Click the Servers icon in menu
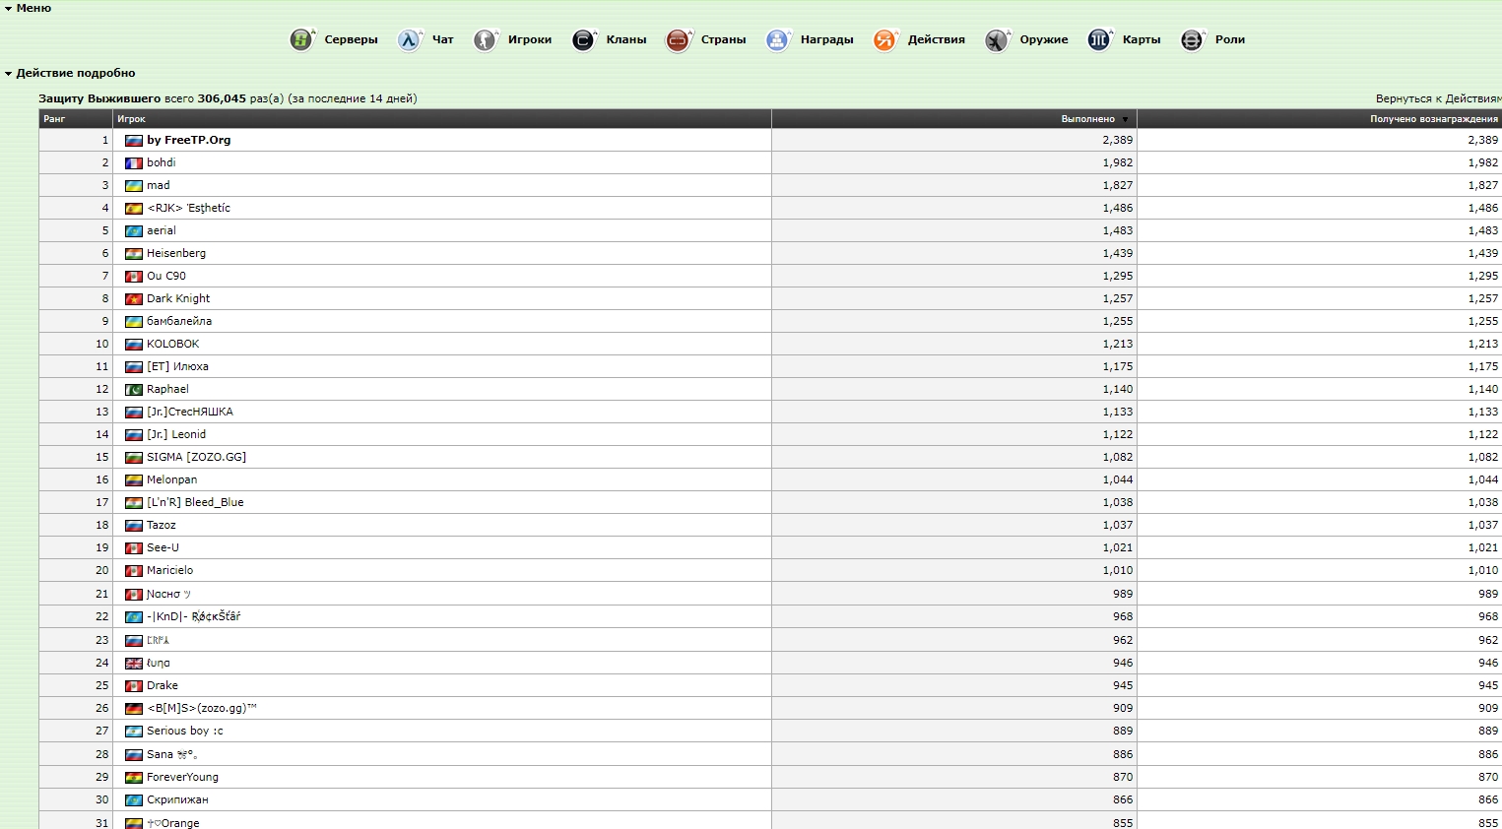The image size is (1502, 829). click(301, 40)
